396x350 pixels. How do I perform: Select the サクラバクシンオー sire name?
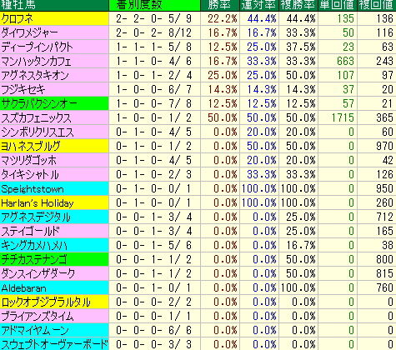(39, 103)
